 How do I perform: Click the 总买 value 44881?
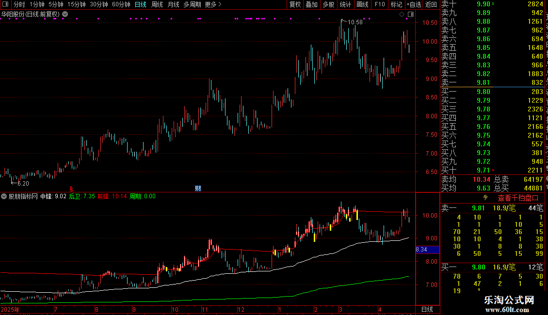click(533, 188)
